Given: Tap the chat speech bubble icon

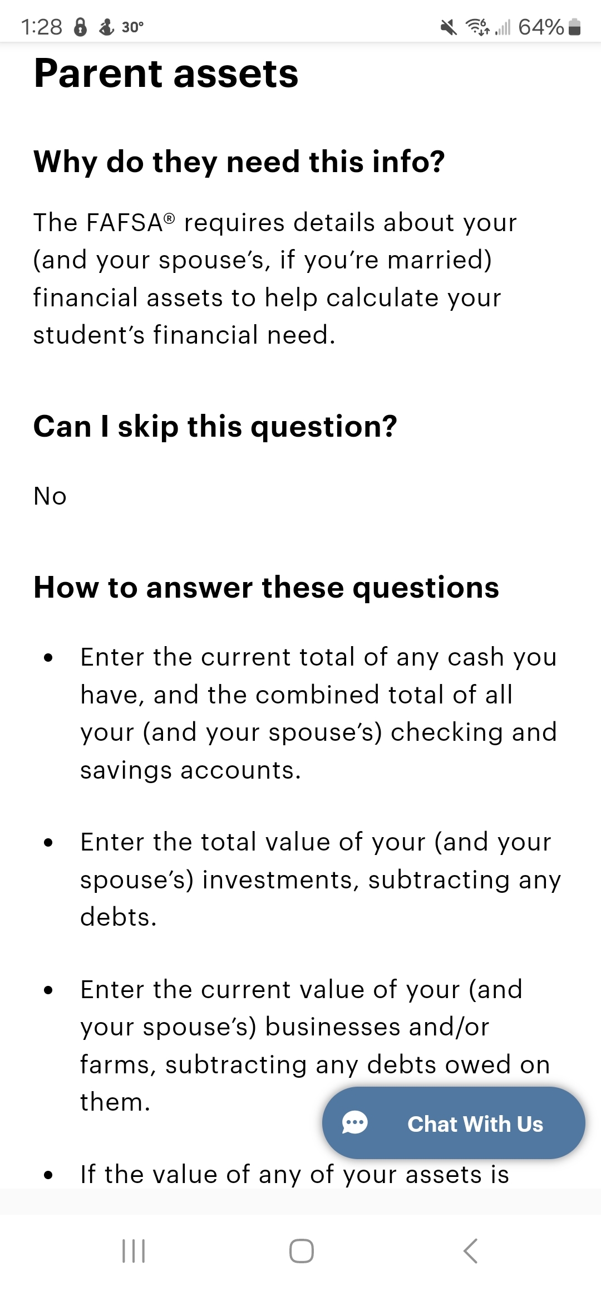Looking at the screenshot, I should pyautogui.click(x=354, y=1123).
